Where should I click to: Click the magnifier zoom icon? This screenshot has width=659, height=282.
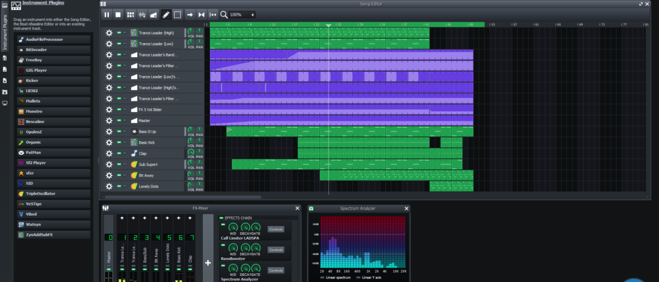(x=224, y=14)
